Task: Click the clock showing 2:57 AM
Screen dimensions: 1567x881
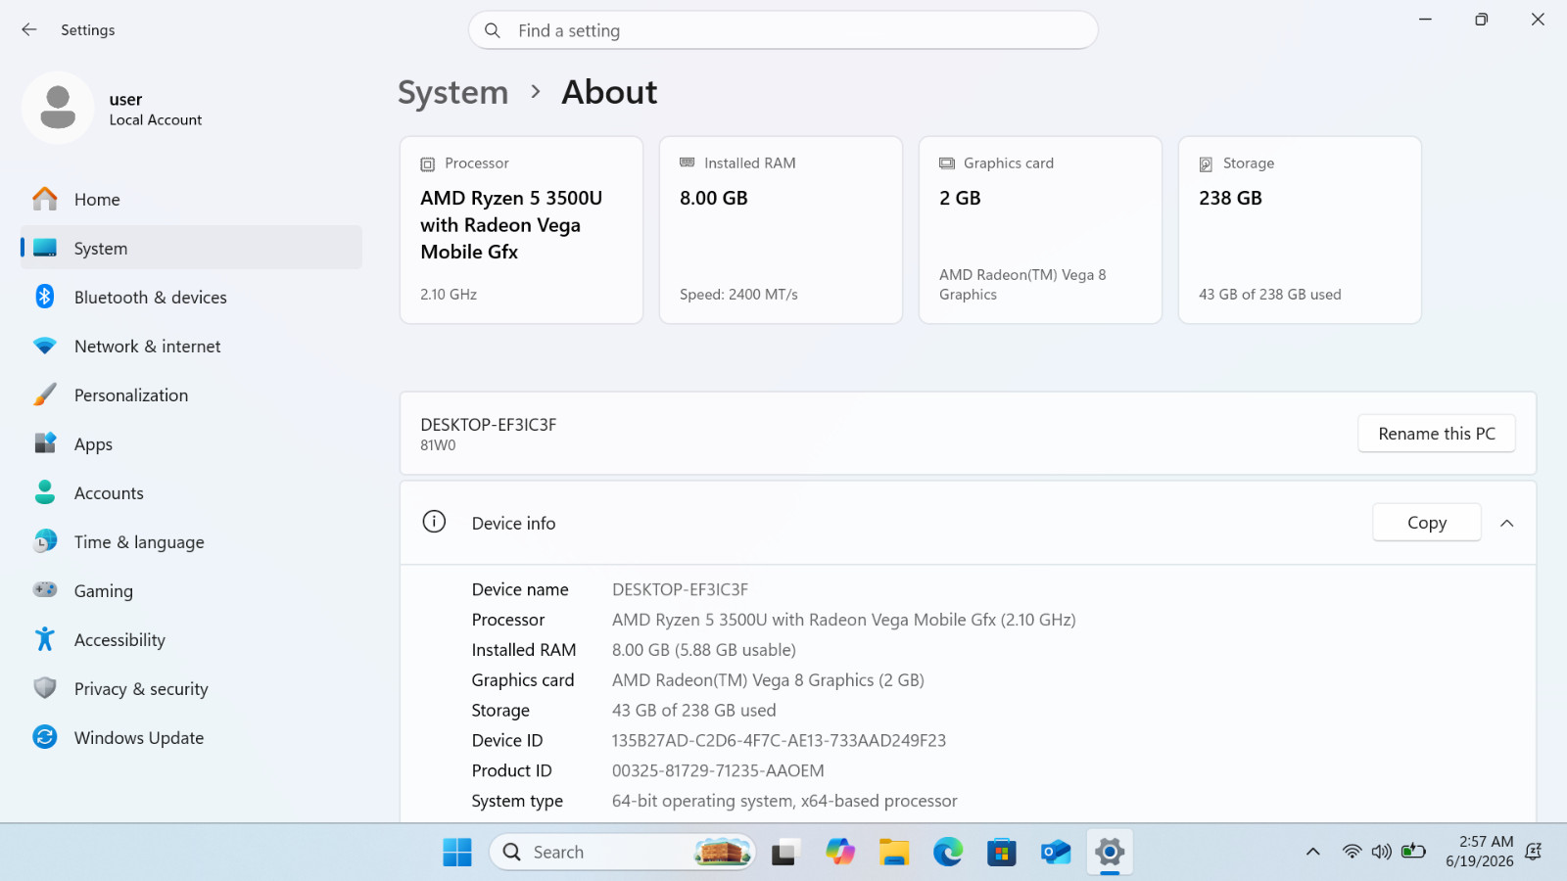Action: [1479, 852]
